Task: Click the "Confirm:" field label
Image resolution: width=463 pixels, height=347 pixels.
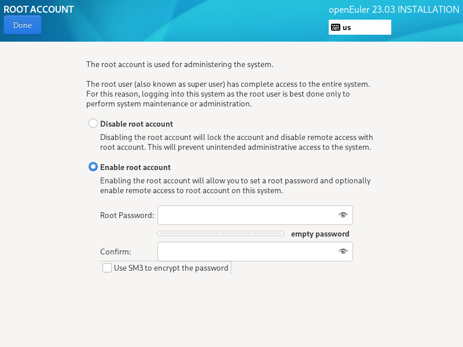Action: point(116,252)
